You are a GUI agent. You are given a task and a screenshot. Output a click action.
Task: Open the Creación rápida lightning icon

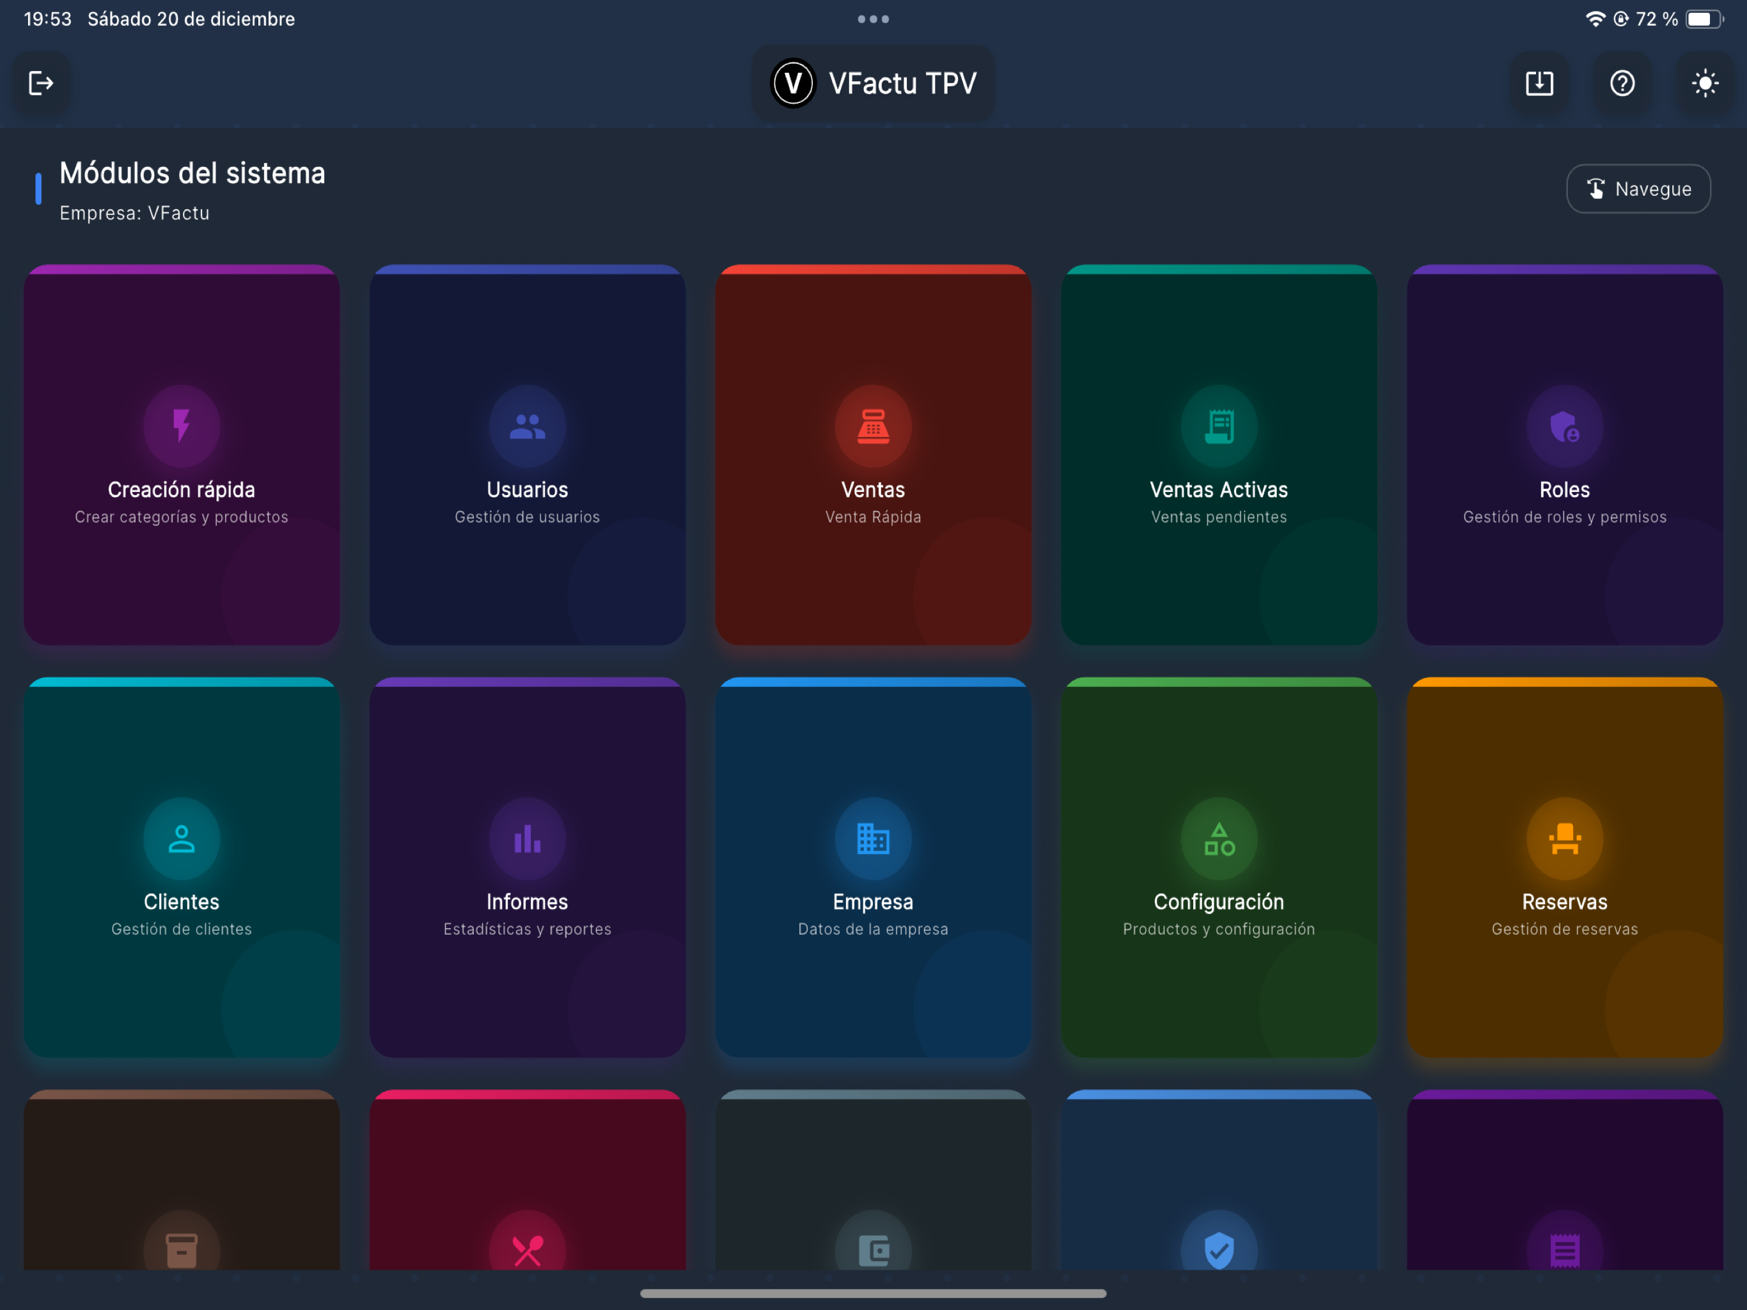tap(182, 426)
